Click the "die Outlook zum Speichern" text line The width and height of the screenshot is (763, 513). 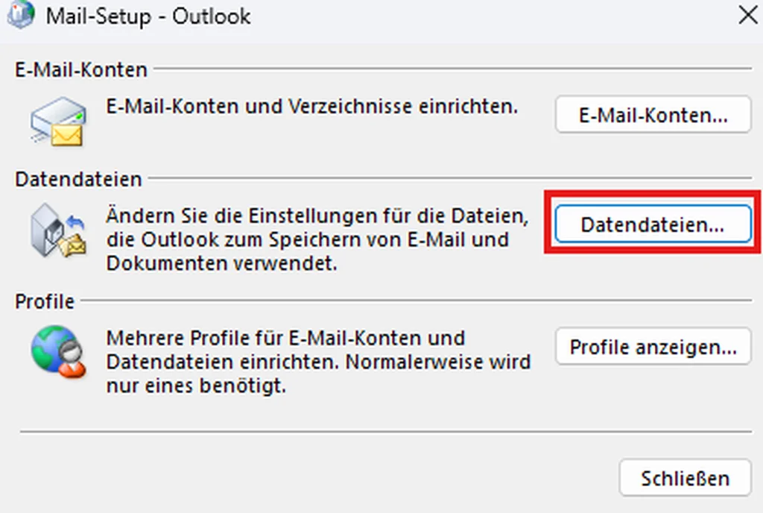[x=307, y=241]
